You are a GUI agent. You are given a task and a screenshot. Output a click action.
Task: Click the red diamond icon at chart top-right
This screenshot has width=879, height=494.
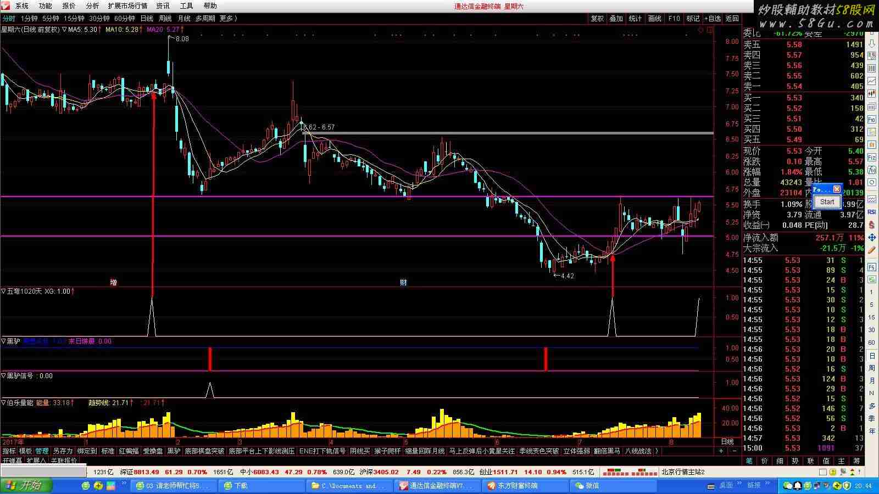pos(701,30)
